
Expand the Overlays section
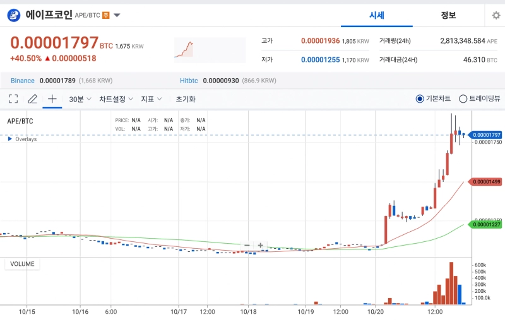click(x=22, y=139)
